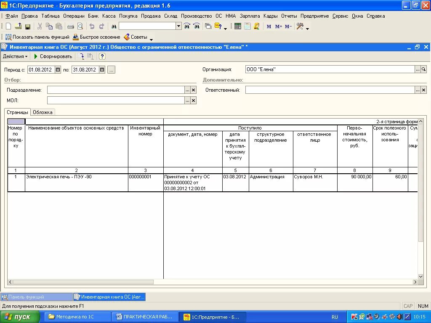This screenshot has width=431, height=323.
Task: Click the Windows пуск Start button
Action: (20, 317)
